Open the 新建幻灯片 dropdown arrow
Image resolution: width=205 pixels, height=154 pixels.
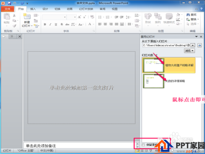[x=32, y=26]
